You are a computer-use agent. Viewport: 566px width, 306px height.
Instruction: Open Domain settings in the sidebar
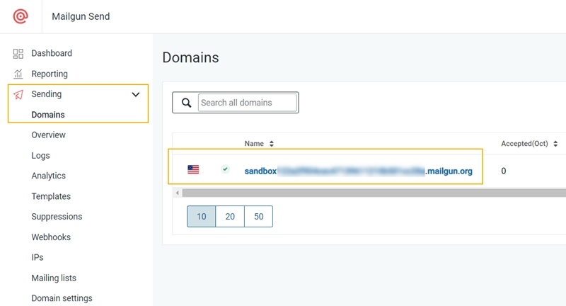[x=62, y=298]
